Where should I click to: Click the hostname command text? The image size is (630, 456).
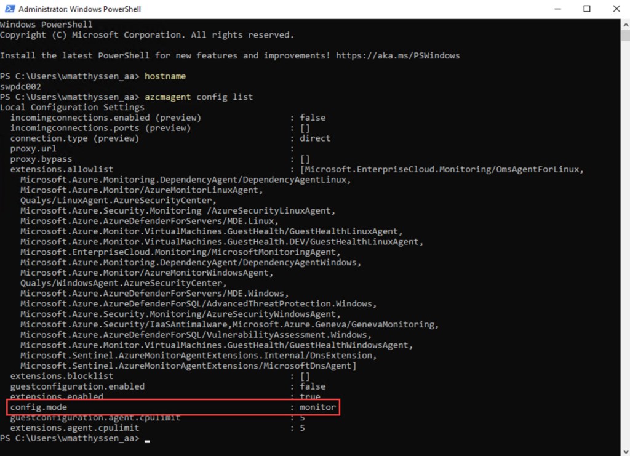tap(165, 76)
